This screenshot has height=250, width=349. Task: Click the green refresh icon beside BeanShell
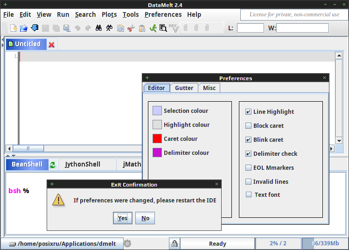click(x=53, y=165)
